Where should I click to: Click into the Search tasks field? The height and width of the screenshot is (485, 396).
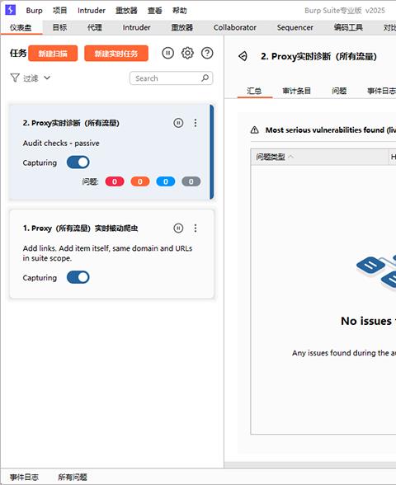pyautogui.click(x=171, y=78)
